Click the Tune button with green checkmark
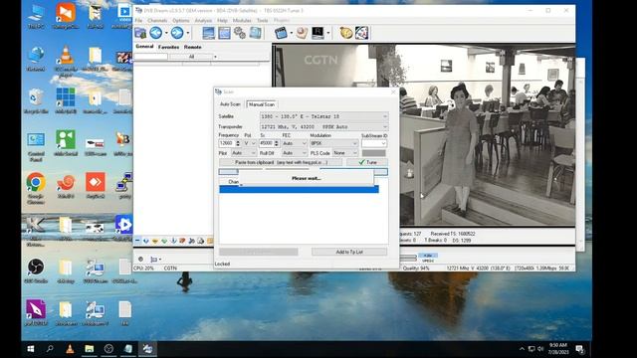The width and height of the screenshot is (637, 358). [x=367, y=162]
